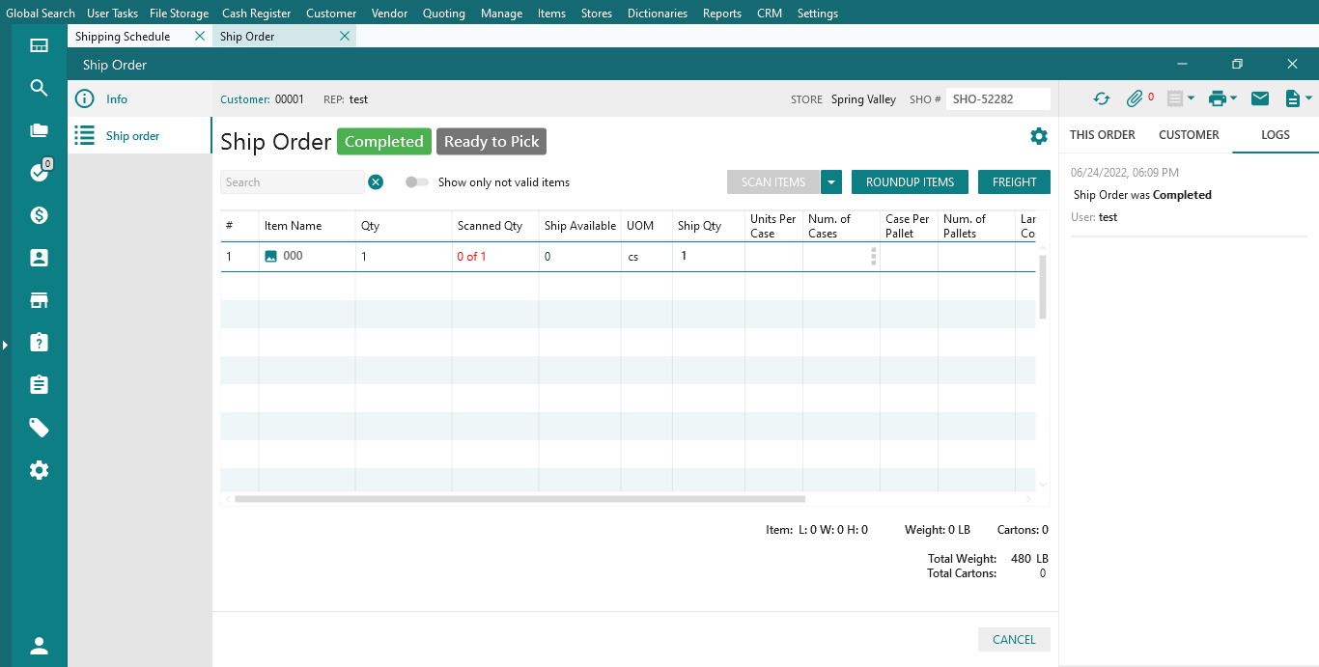
Task: Expand the document icon dropdown
Action: (x=1308, y=98)
